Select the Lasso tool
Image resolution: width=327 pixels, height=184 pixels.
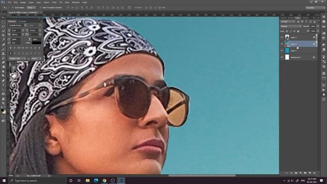[x=3, y=26]
